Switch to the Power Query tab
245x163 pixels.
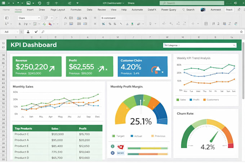[x=169, y=10]
